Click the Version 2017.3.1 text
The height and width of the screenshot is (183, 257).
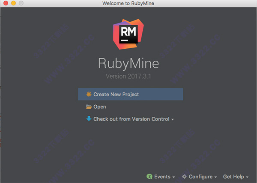(x=128, y=77)
